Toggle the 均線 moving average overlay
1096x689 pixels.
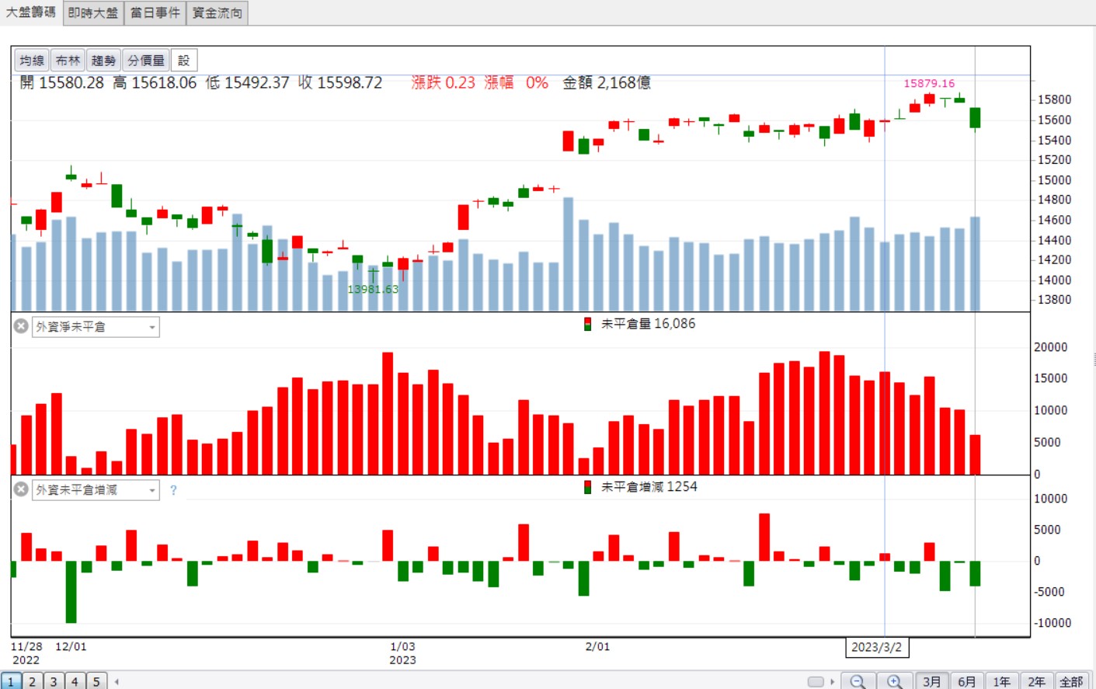pyautogui.click(x=32, y=61)
